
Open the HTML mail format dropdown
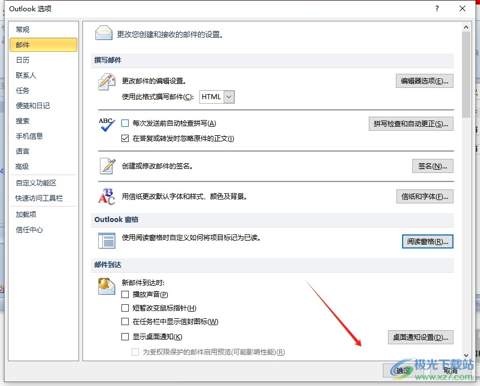pyautogui.click(x=229, y=97)
